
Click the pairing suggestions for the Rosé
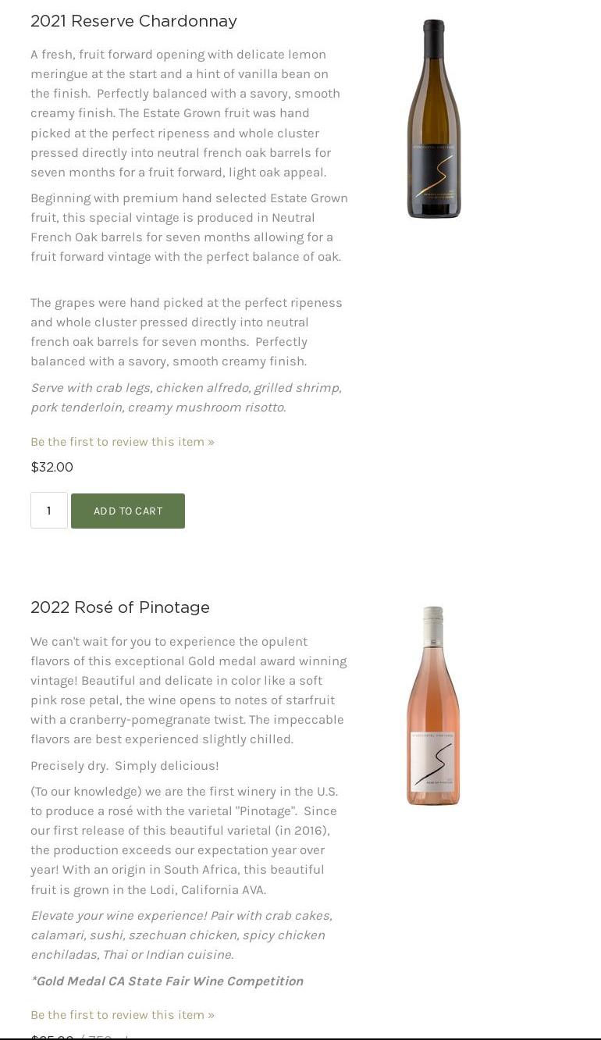pyautogui.click(x=181, y=935)
